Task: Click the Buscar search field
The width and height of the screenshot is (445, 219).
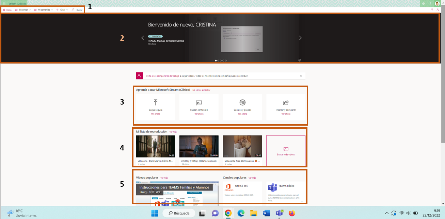Action: 77,10
